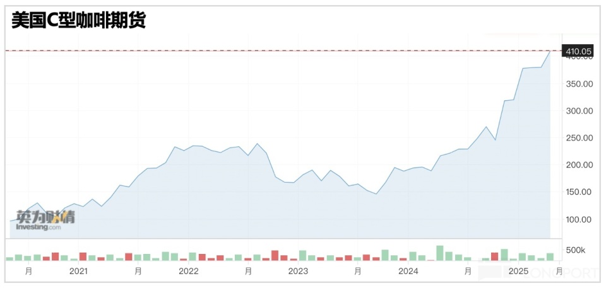Click the chart title 美国C型咖啡期货
The width and height of the screenshot is (606, 288).
click(x=78, y=20)
